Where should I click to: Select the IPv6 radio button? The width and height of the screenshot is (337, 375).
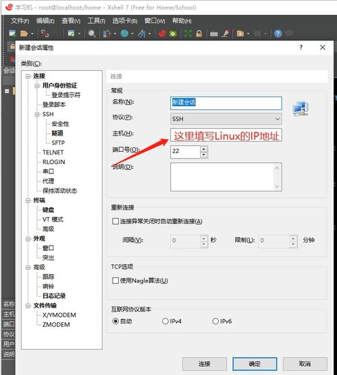pyautogui.click(x=215, y=321)
